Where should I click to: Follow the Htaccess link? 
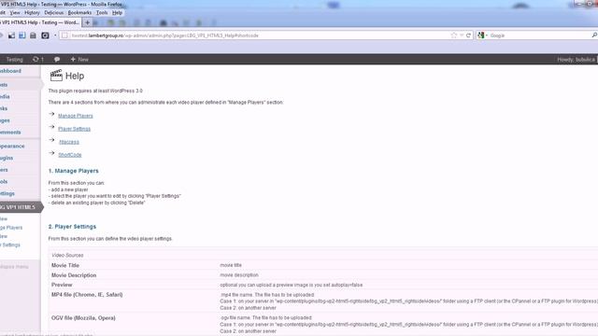pos(69,142)
